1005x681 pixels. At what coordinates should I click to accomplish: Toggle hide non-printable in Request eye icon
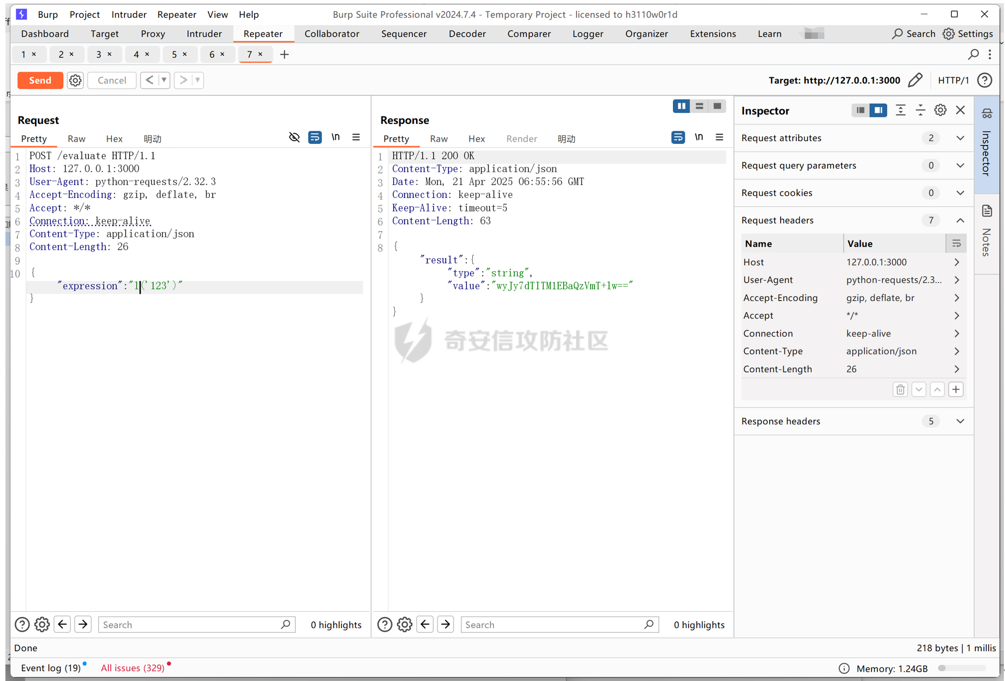click(294, 137)
